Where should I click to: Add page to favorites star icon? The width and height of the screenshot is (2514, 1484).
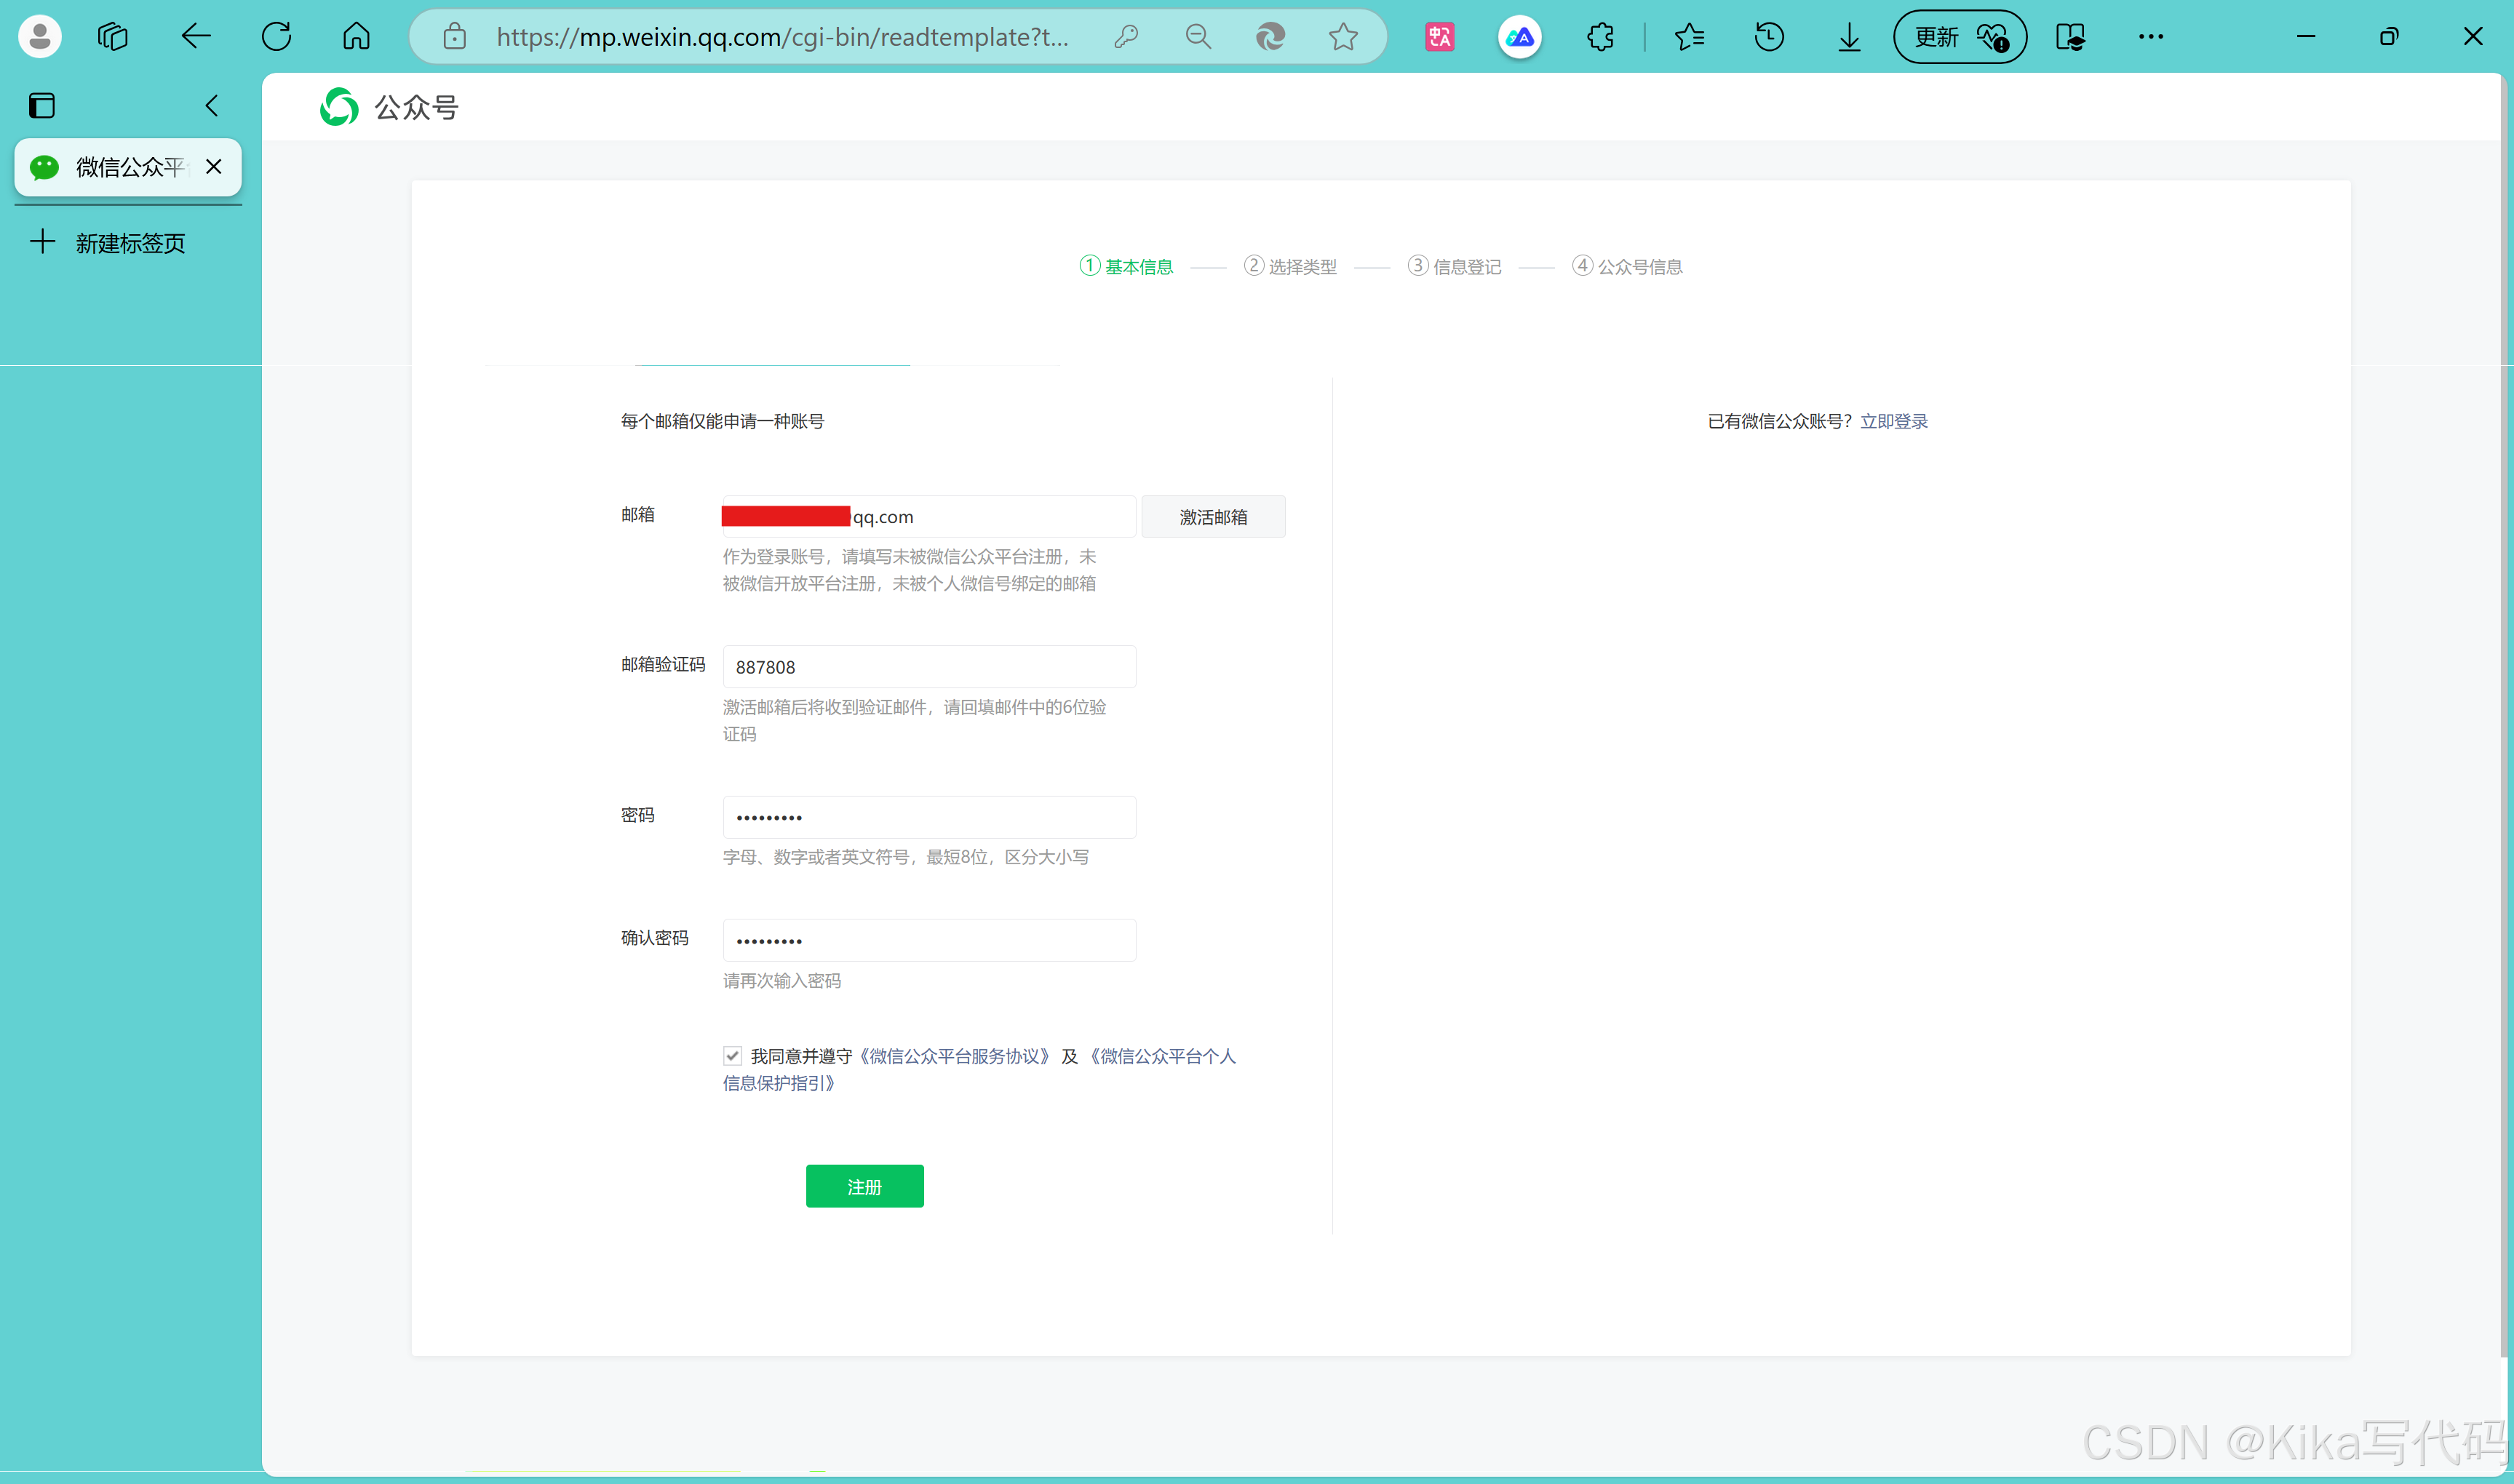[x=1343, y=37]
